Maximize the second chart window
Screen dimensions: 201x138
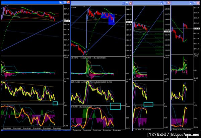point(127,3)
